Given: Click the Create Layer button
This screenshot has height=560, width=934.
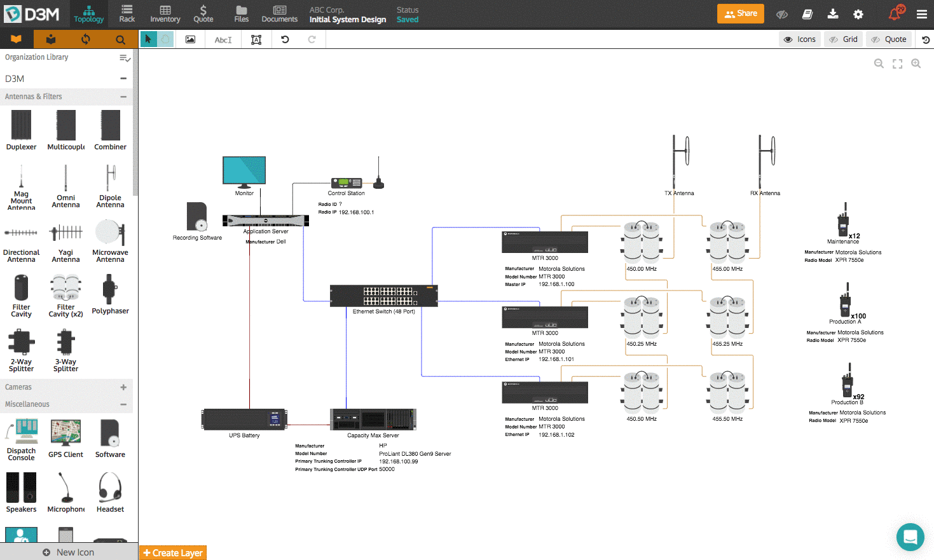Looking at the screenshot, I should pos(172,552).
